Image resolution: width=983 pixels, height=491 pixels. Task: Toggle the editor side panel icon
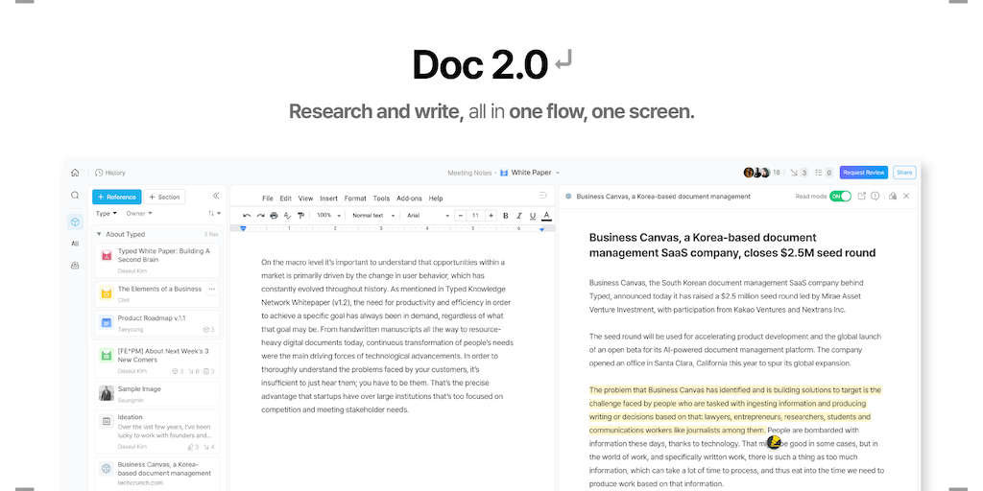point(543,196)
